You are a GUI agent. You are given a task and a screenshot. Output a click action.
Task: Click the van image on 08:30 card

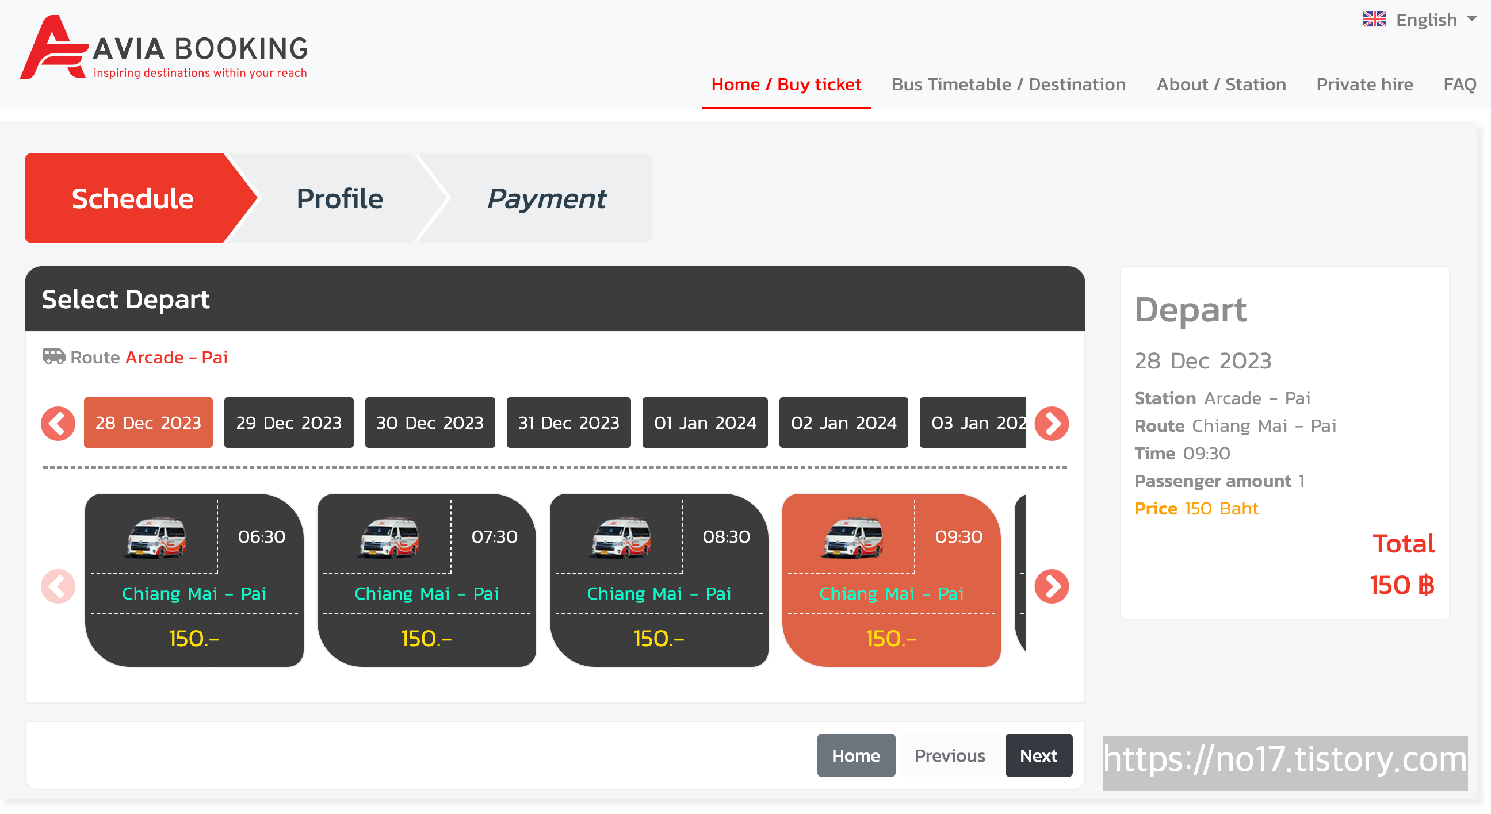click(621, 537)
